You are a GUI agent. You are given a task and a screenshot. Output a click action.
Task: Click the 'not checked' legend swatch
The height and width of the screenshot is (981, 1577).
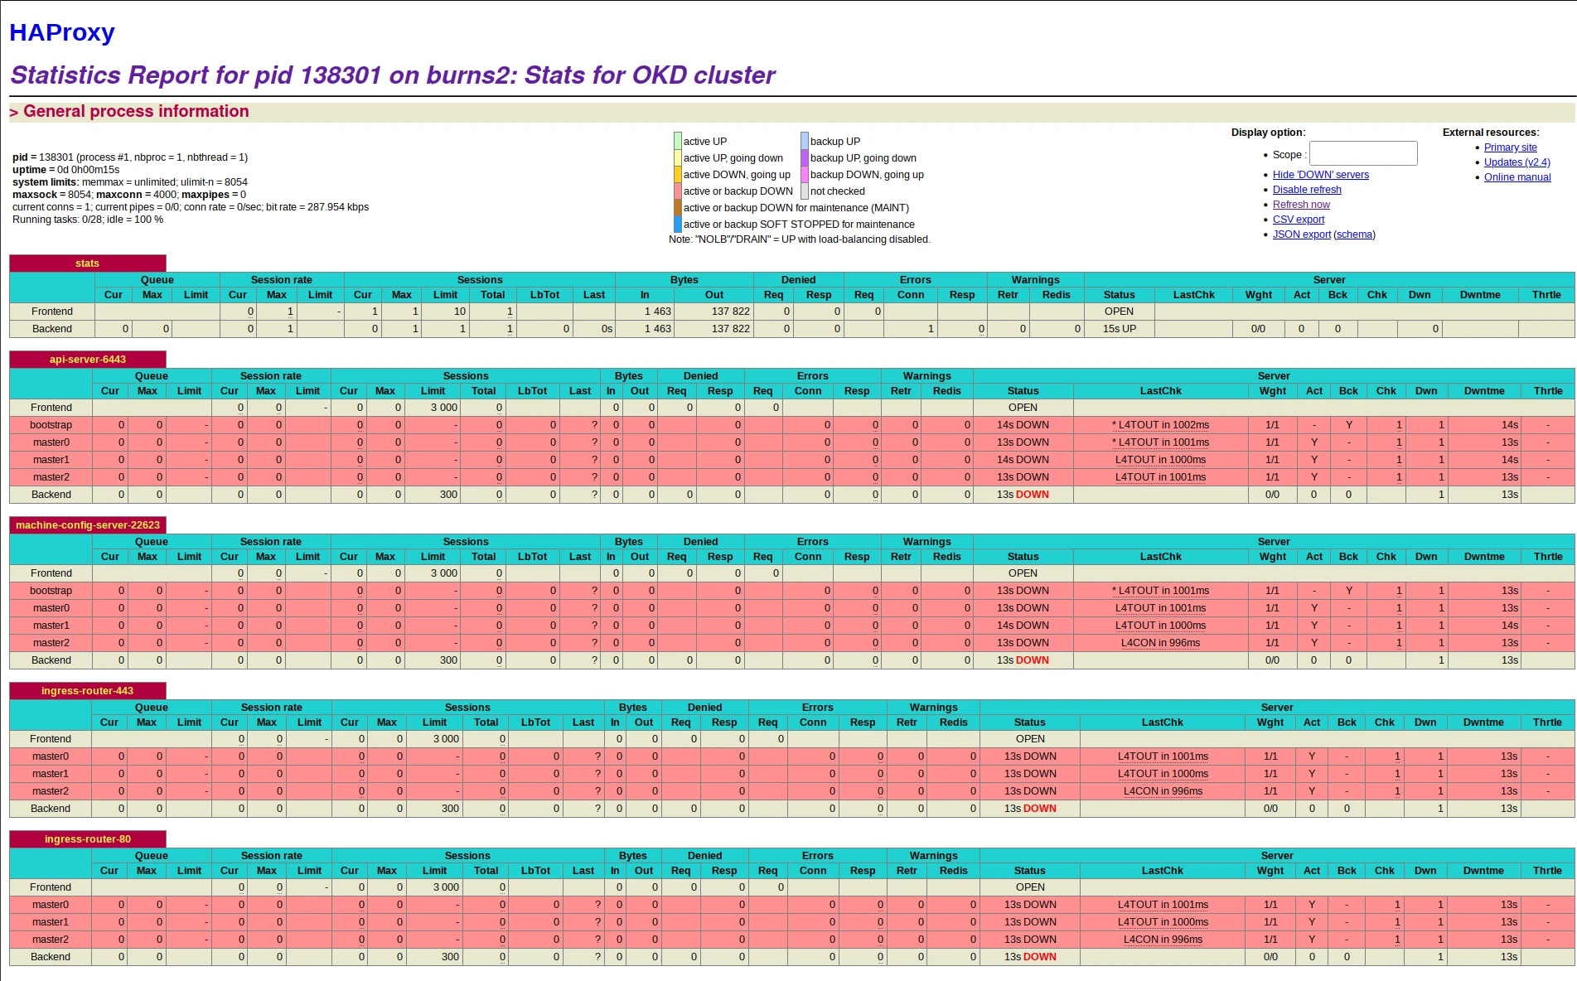click(x=805, y=191)
